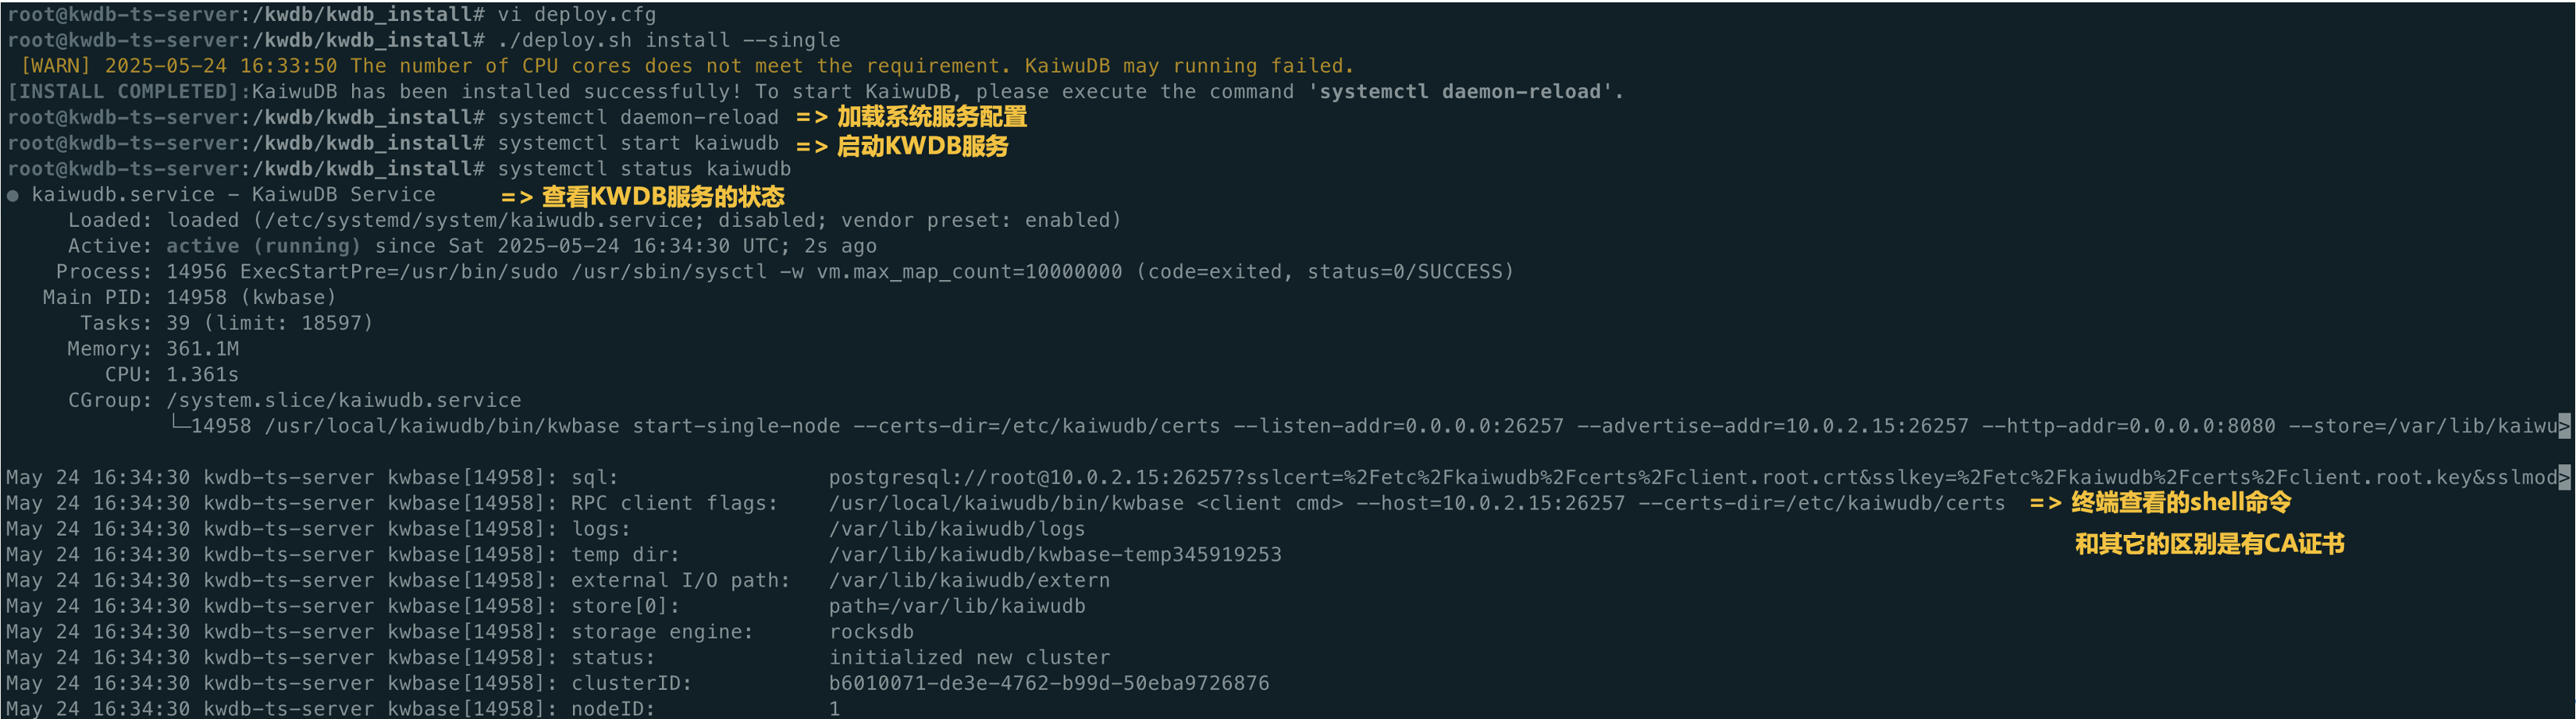2576x719 pixels.
Task: Click the arrow before the yellow start-KWDB annotation
Action: pos(812,147)
